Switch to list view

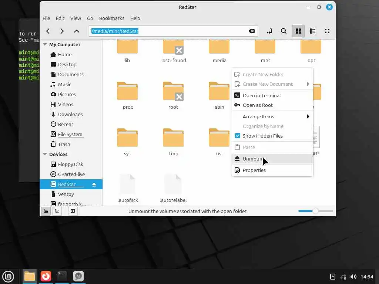point(313,31)
